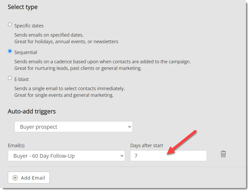Viewport: 250px width, 192px height.
Task: Click the Email(s) field label
Action: 16,146
